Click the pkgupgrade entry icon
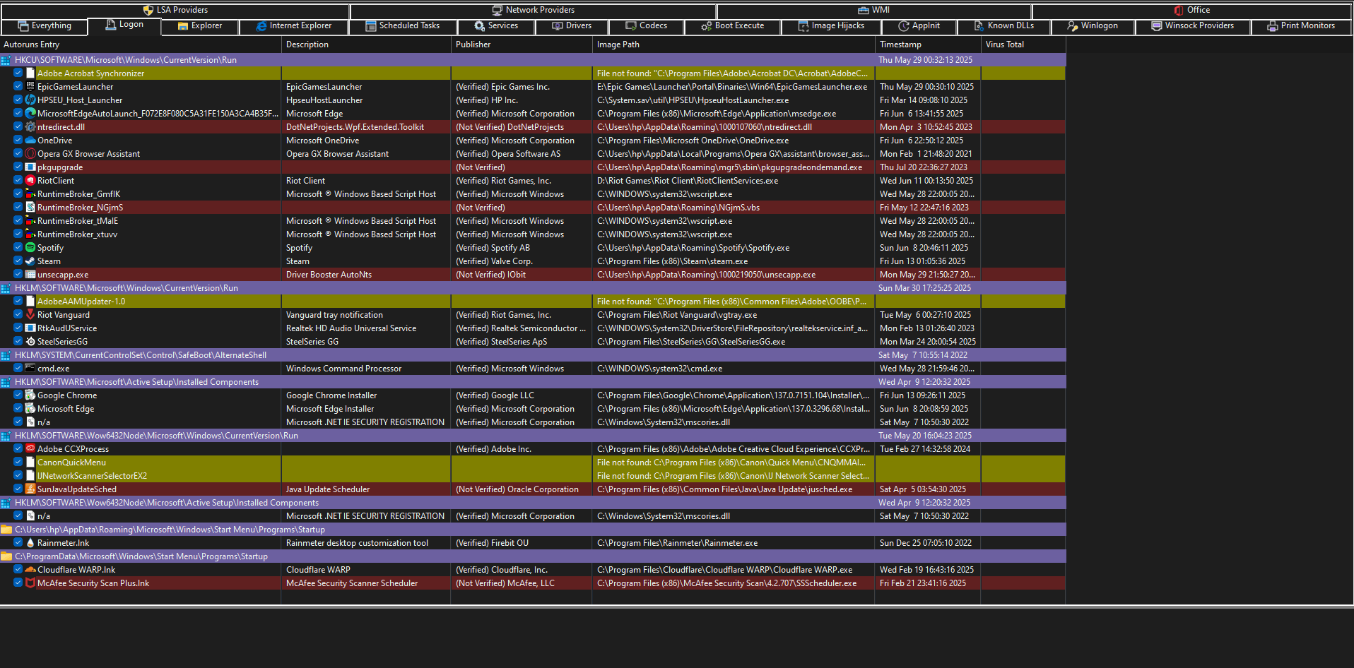Viewport: 1354px width, 668px height. 30,167
